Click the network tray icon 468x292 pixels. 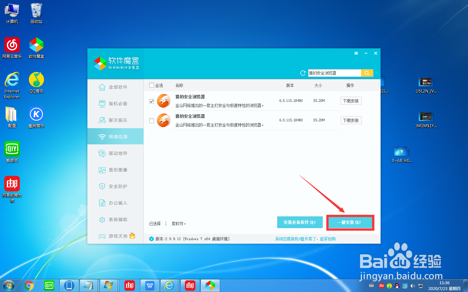[x=421, y=286]
